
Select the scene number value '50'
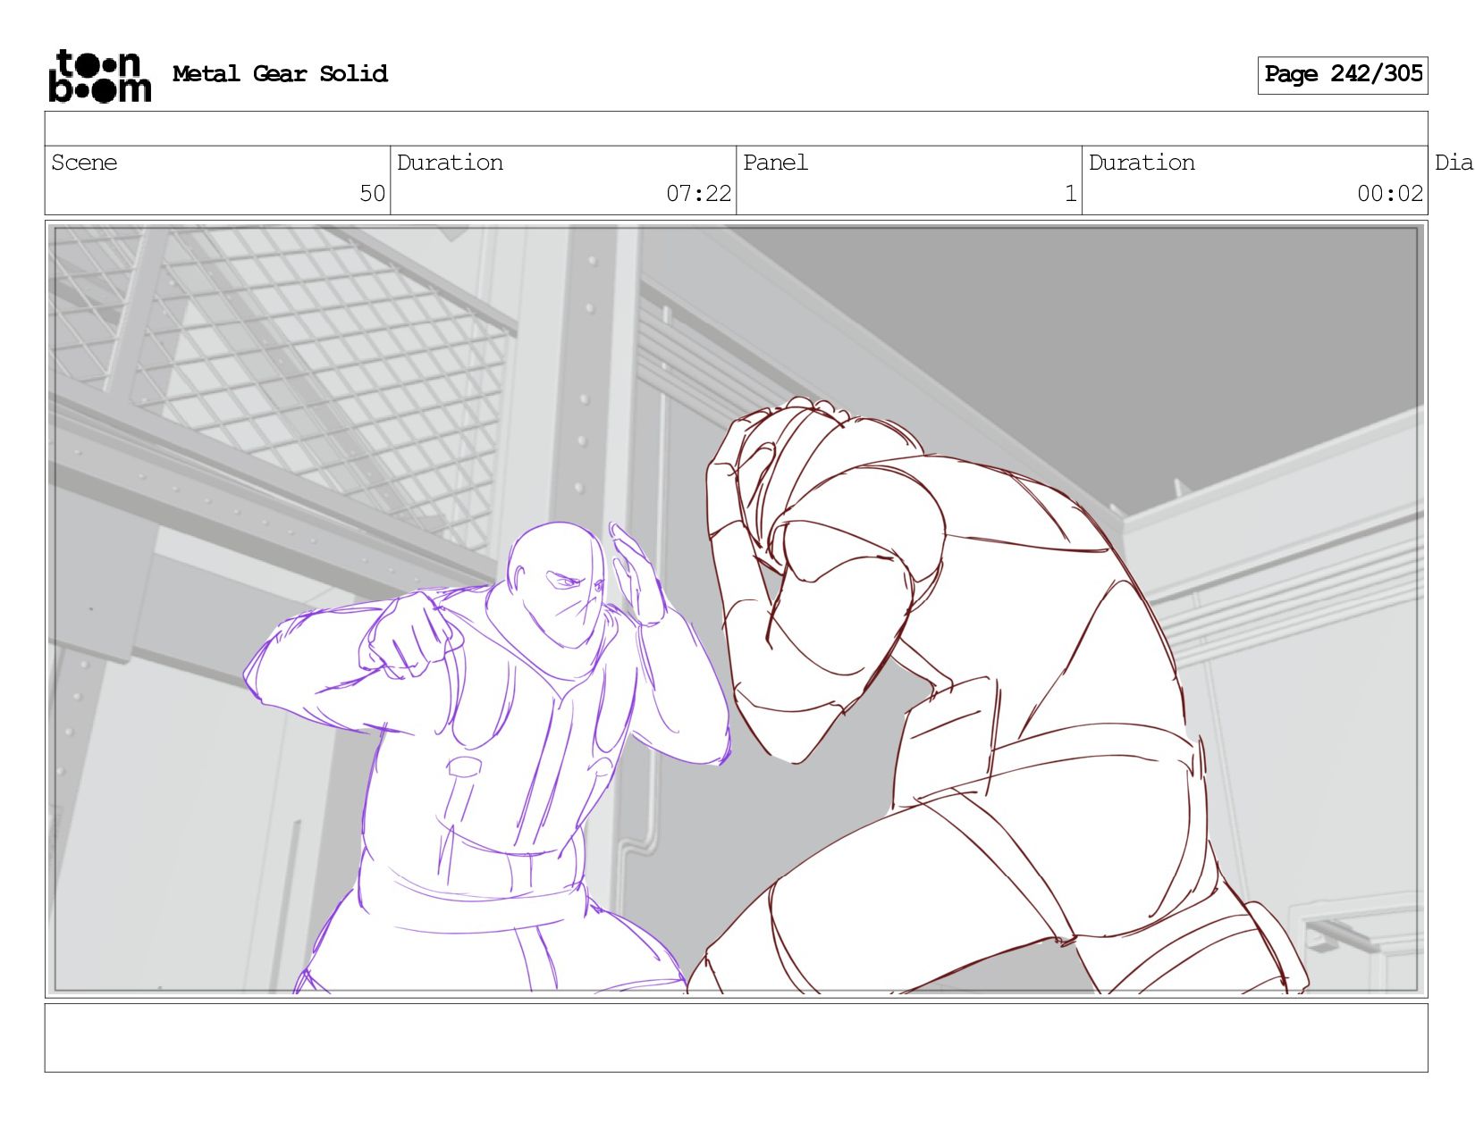coord(373,194)
